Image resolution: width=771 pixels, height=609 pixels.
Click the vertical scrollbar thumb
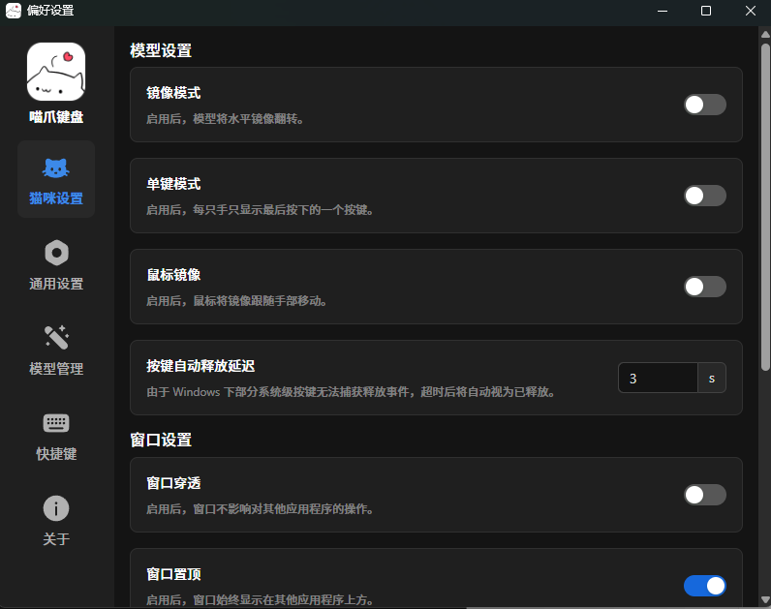[x=765, y=207]
